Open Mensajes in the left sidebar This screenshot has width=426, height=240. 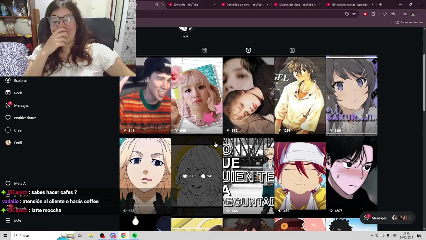point(17,105)
